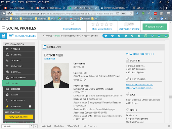Open Timeline section in report navigation
172x129 pixels.
(x=19, y=49)
